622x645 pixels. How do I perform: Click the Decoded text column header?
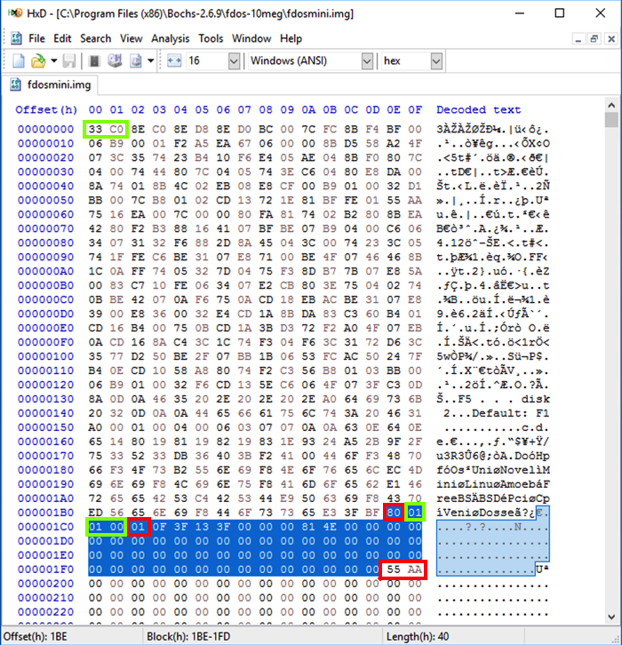[478, 110]
